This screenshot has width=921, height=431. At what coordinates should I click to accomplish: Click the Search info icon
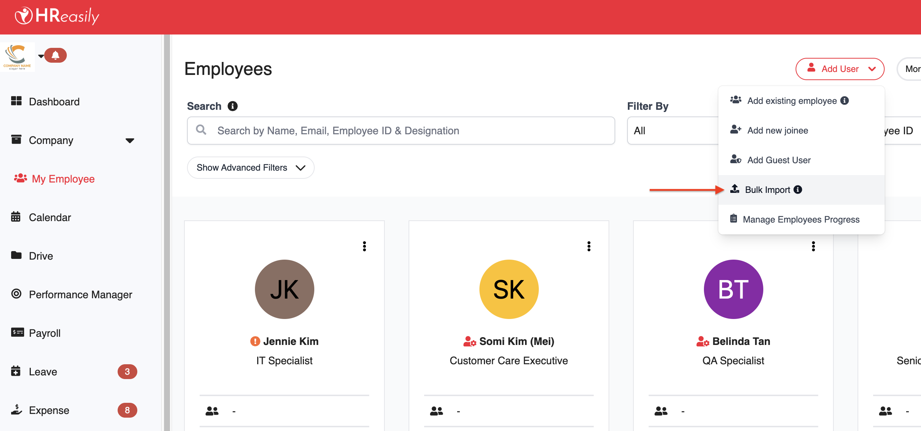coord(233,106)
